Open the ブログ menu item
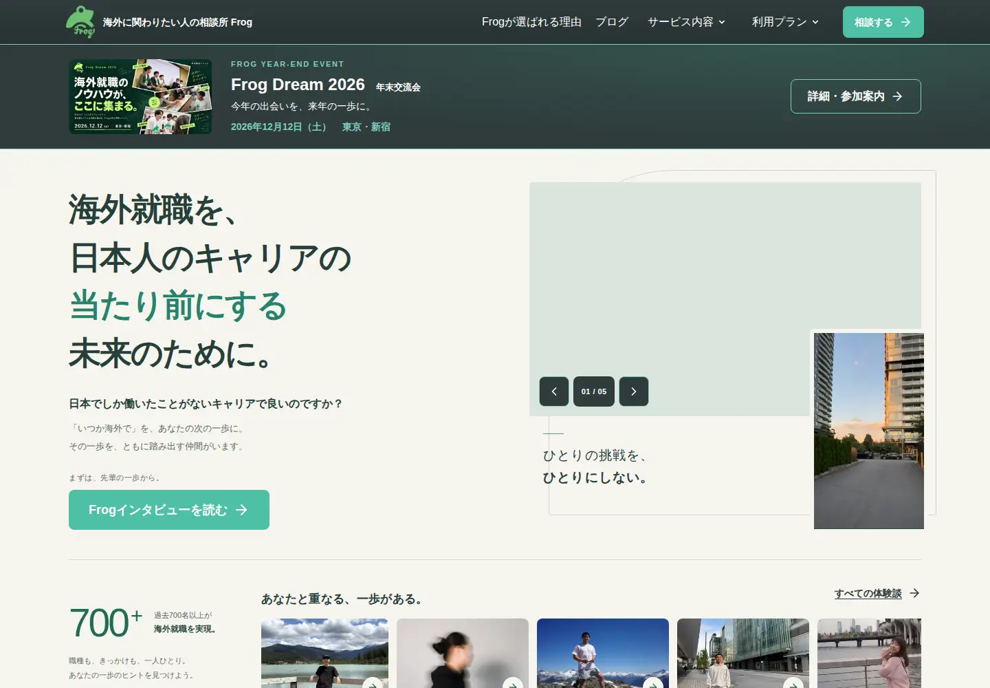The height and width of the screenshot is (688, 990). [x=612, y=22]
